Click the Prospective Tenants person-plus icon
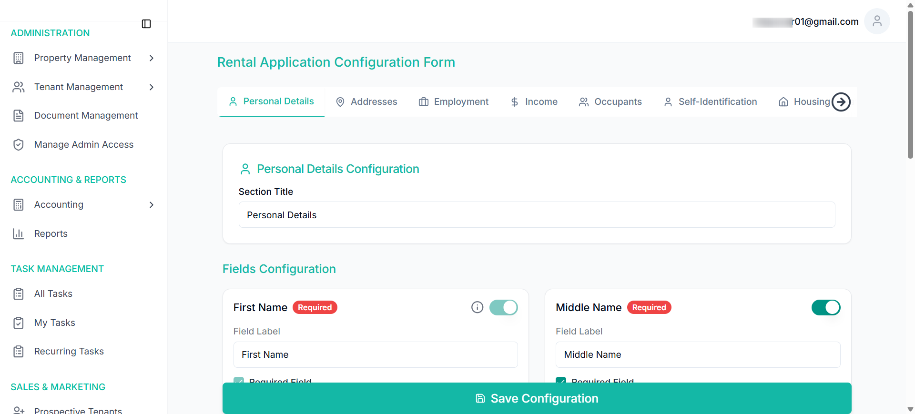Image resolution: width=915 pixels, height=414 pixels. (19, 410)
